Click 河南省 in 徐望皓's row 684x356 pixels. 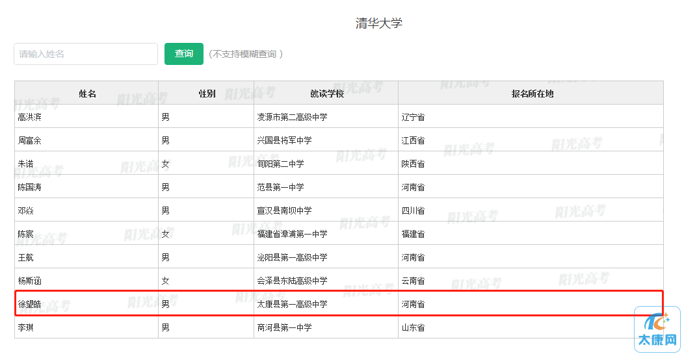click(413, 304)
